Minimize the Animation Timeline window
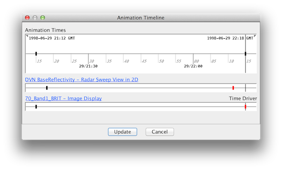 point(35,18)
